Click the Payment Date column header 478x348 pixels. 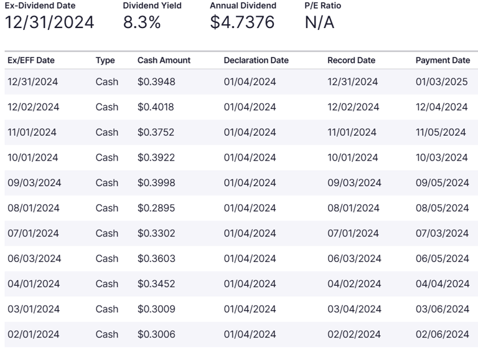443,60
